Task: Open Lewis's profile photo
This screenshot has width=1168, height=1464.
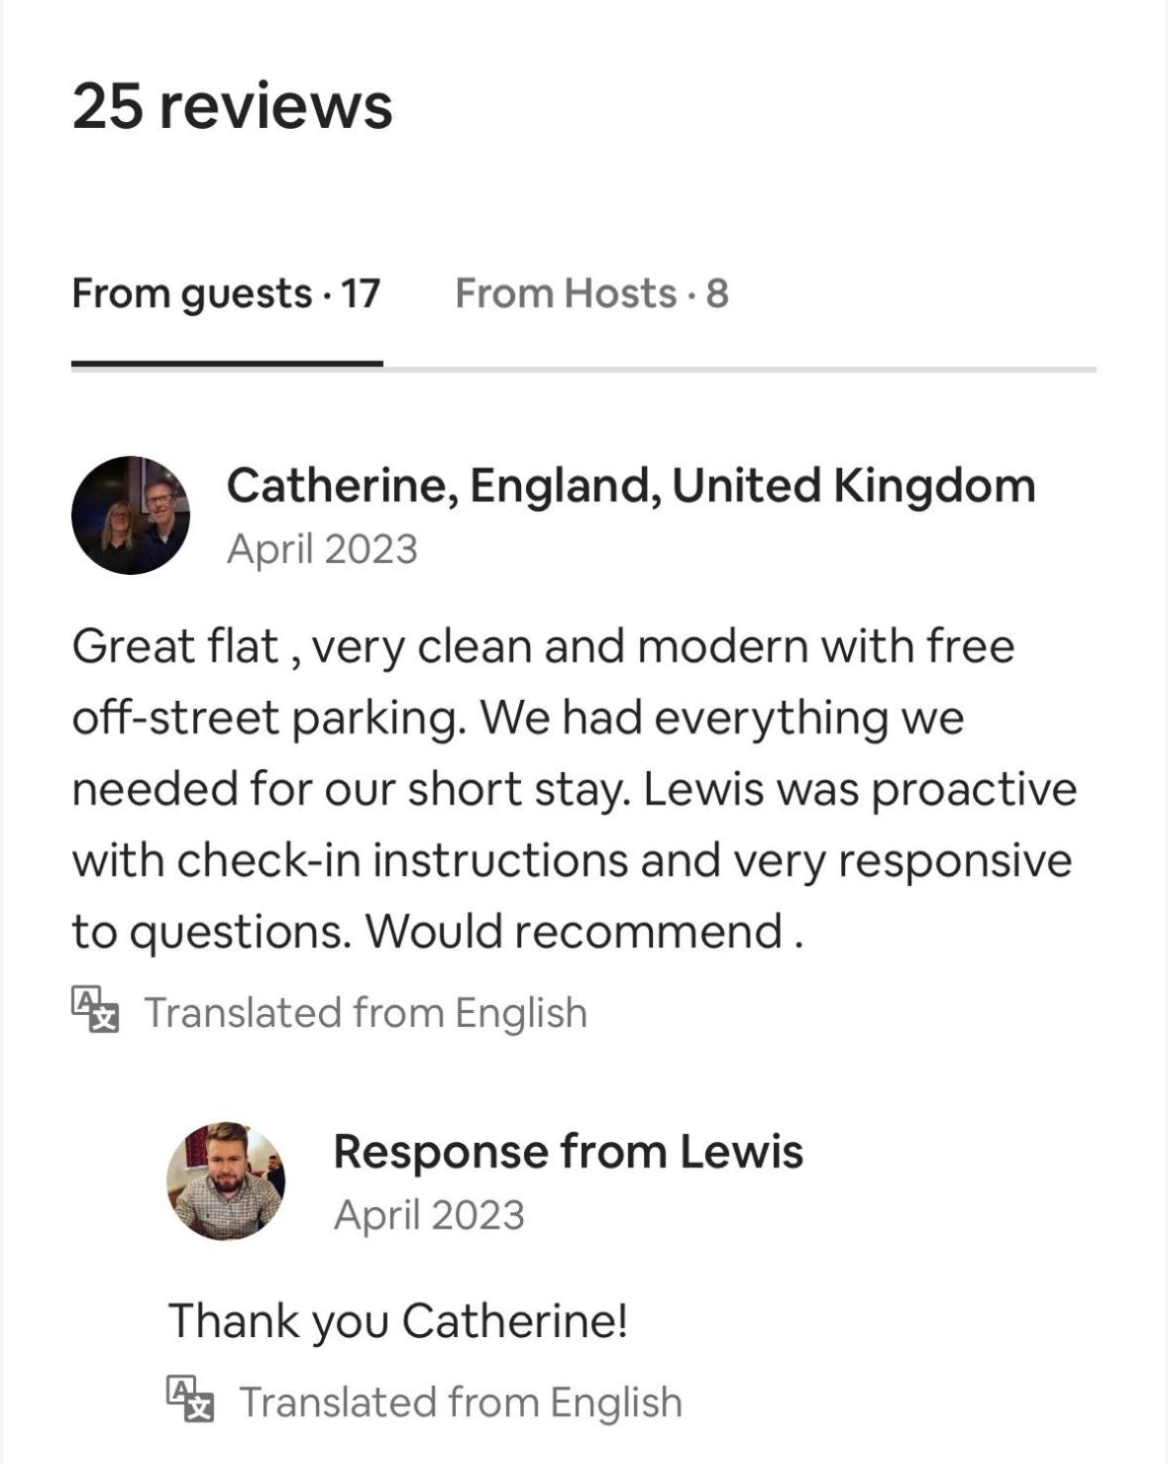Action: pos(226,1182)
